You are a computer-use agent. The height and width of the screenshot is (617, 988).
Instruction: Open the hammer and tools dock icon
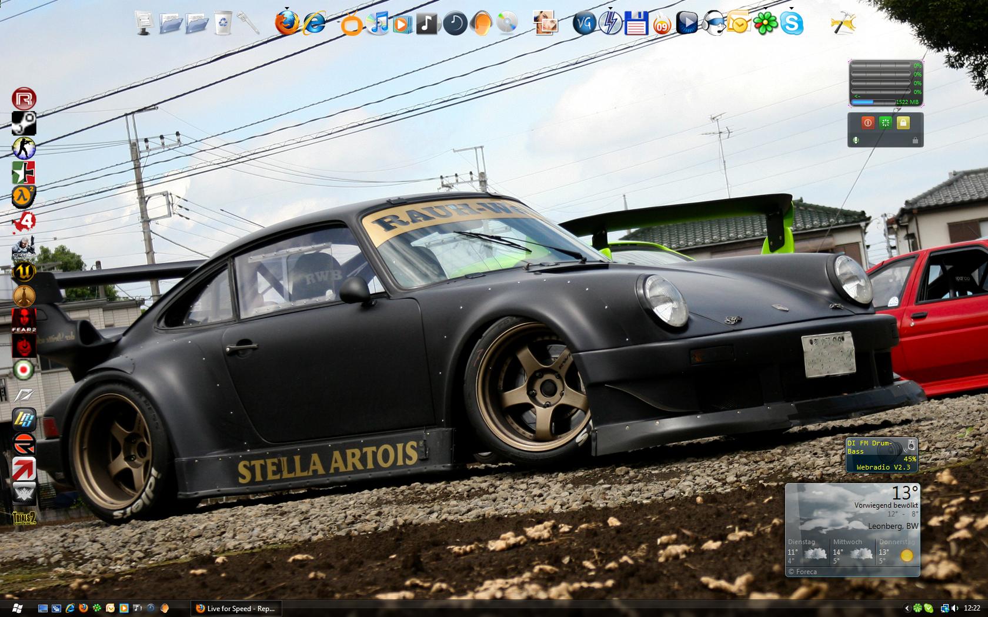843,24
